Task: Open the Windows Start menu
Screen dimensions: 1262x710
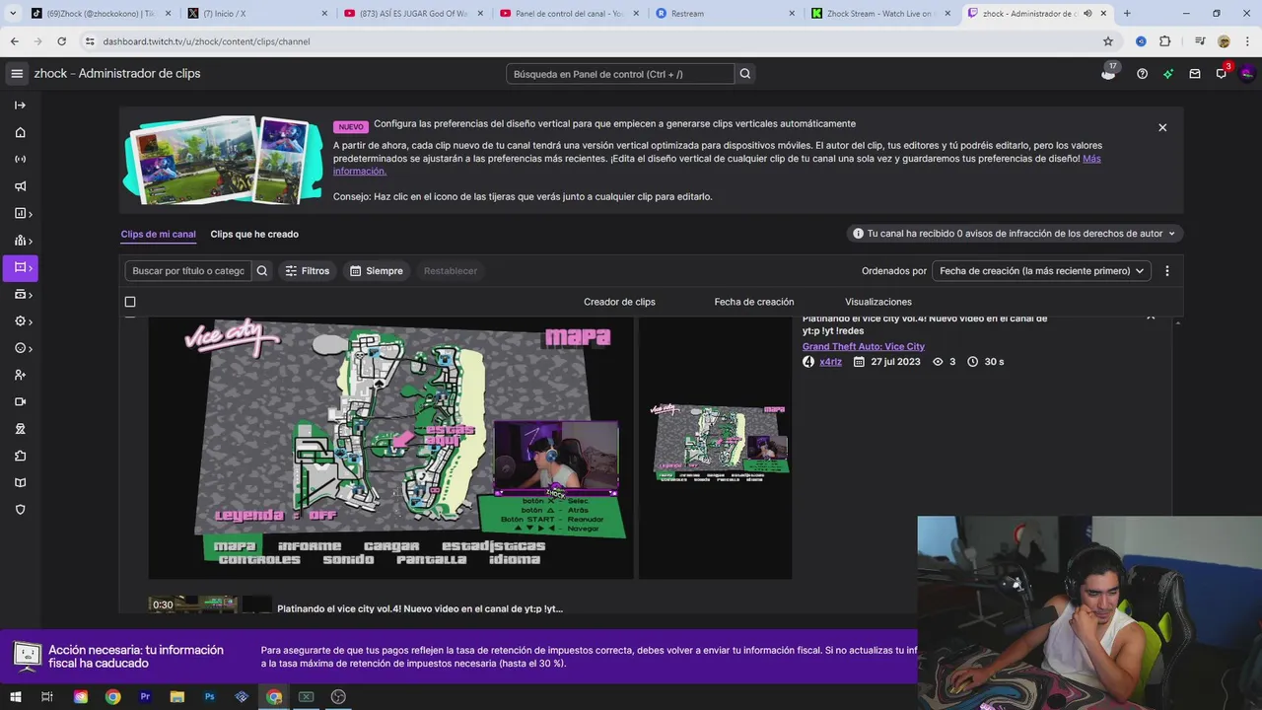Action: coord(15,697)
